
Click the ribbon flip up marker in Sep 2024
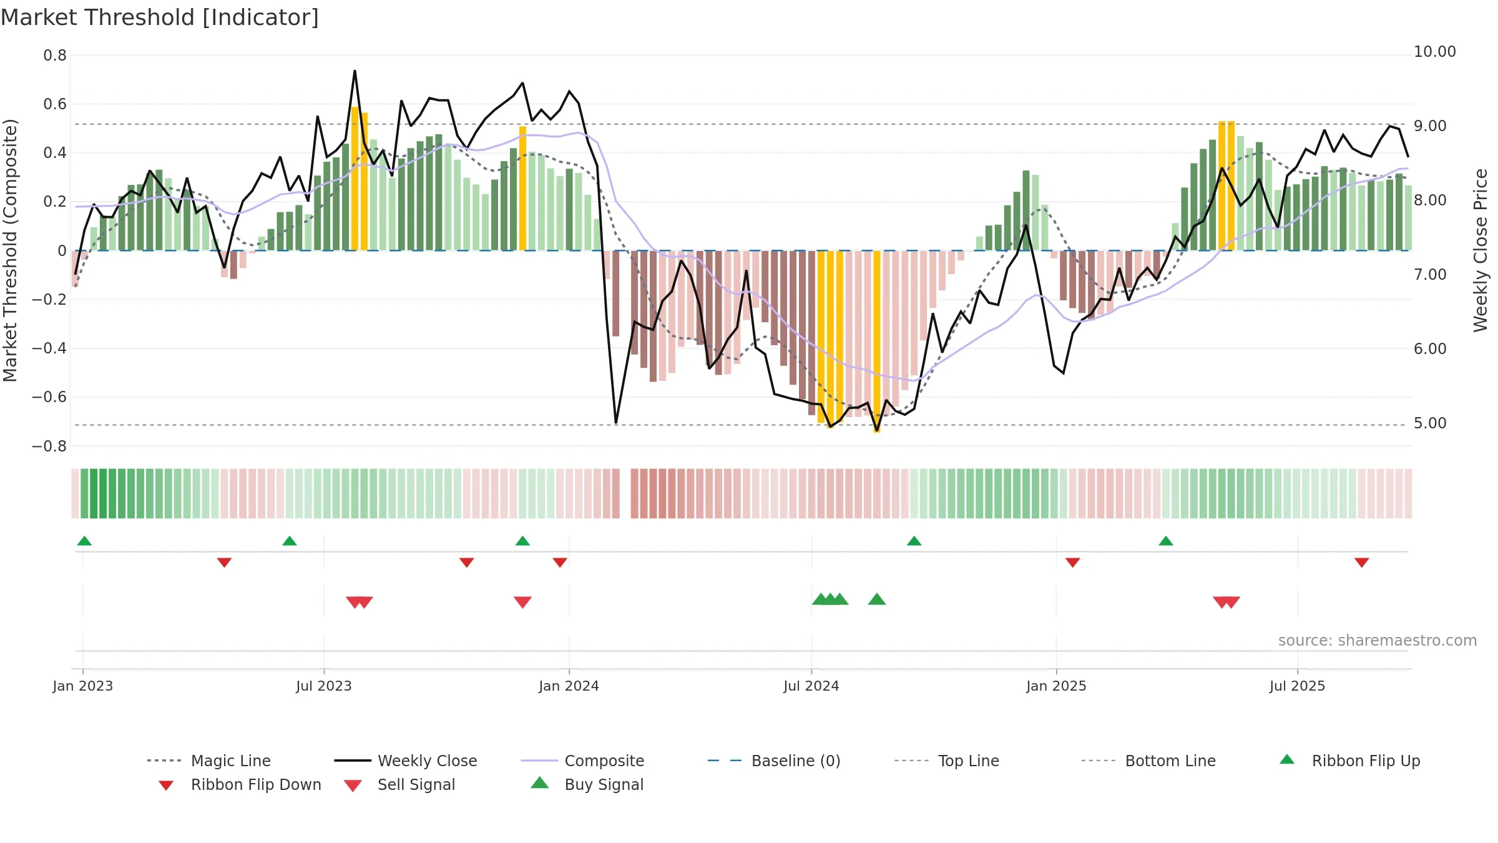(x=914, y=541)
